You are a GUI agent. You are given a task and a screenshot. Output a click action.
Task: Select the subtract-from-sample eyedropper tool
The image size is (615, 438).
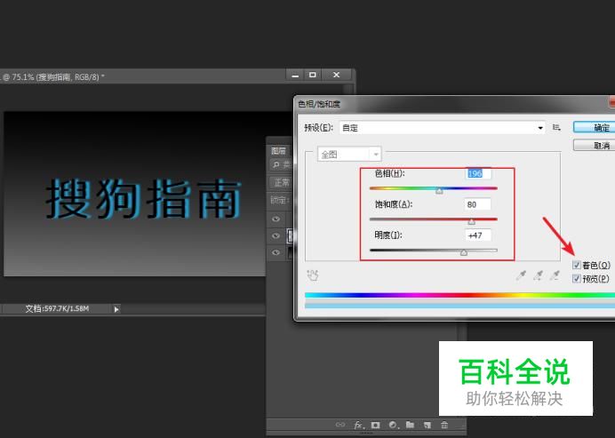click(555, 275)
